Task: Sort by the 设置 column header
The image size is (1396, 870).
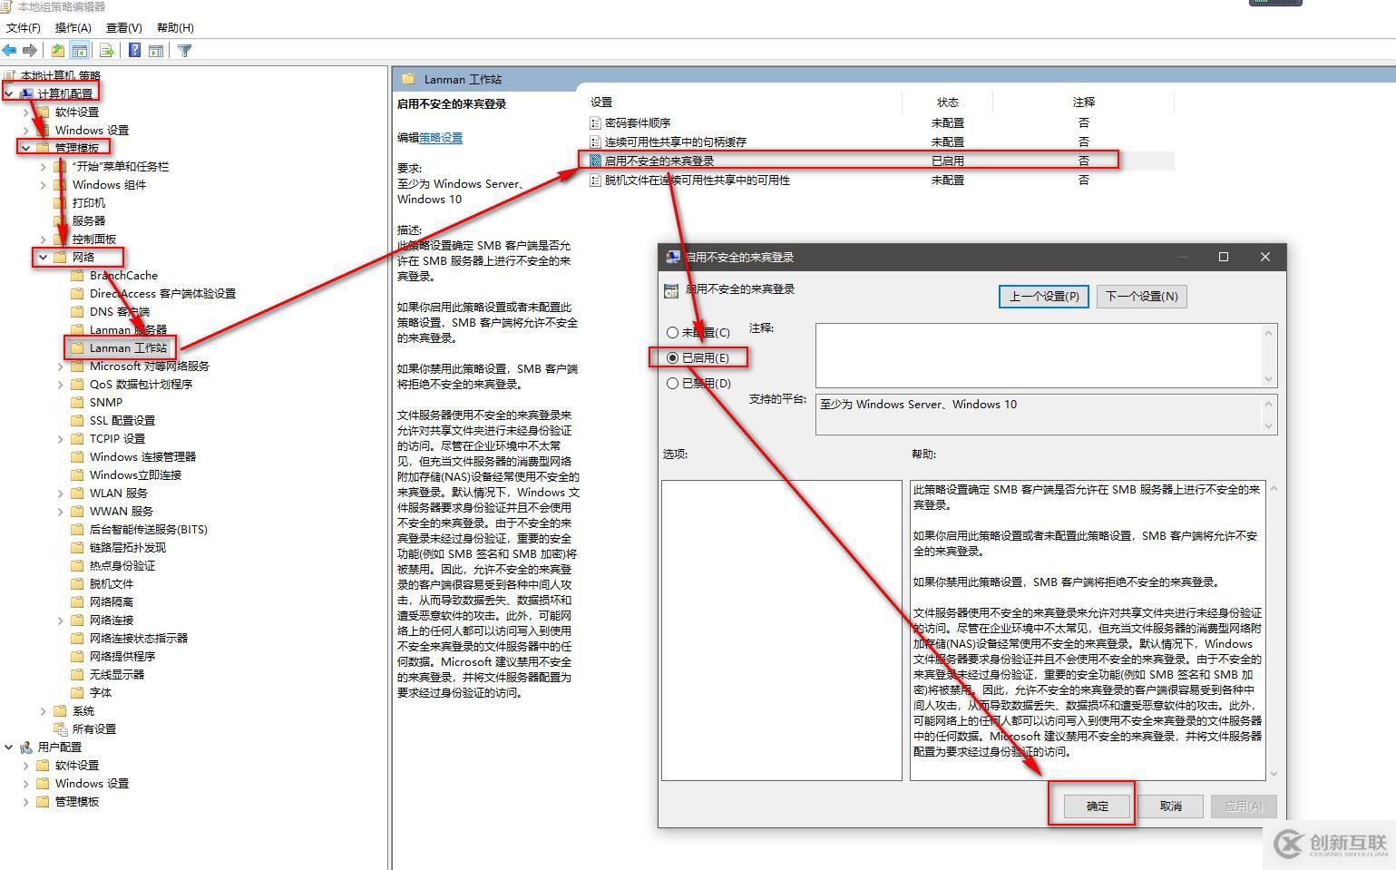Action: pyautogui.click(x=744, y=102)
